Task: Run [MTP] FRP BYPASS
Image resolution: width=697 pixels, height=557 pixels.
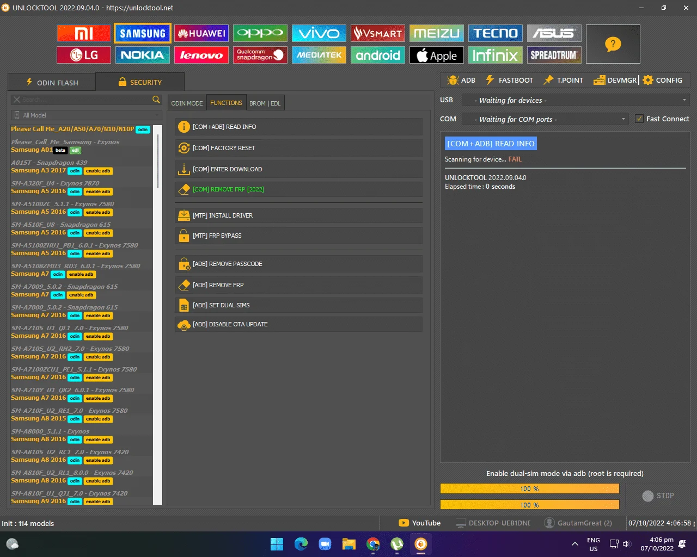Action: coord(298,236)
